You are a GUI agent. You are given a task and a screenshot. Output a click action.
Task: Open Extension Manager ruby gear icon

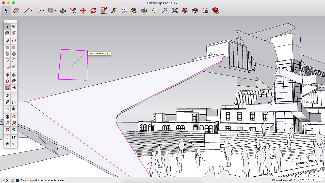[x=215, y=11]
